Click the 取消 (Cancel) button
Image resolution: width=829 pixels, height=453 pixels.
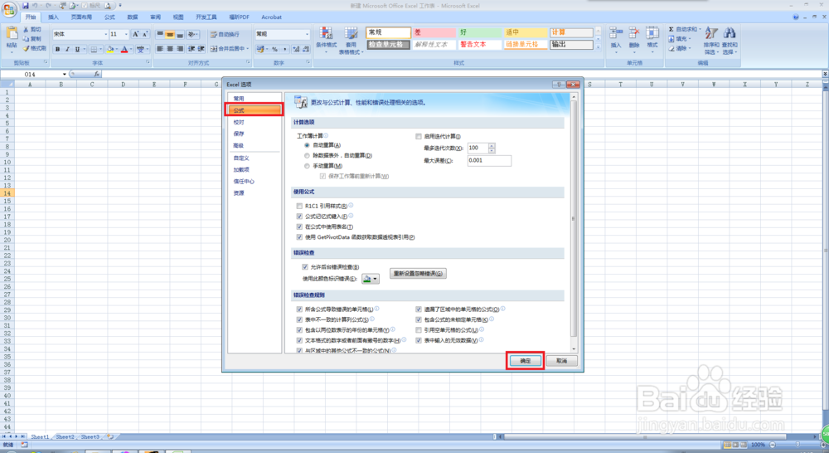coord(561,361)
